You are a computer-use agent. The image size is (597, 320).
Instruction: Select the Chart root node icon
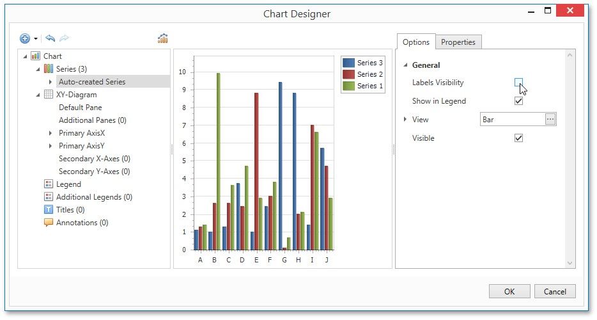coord(36,56)
